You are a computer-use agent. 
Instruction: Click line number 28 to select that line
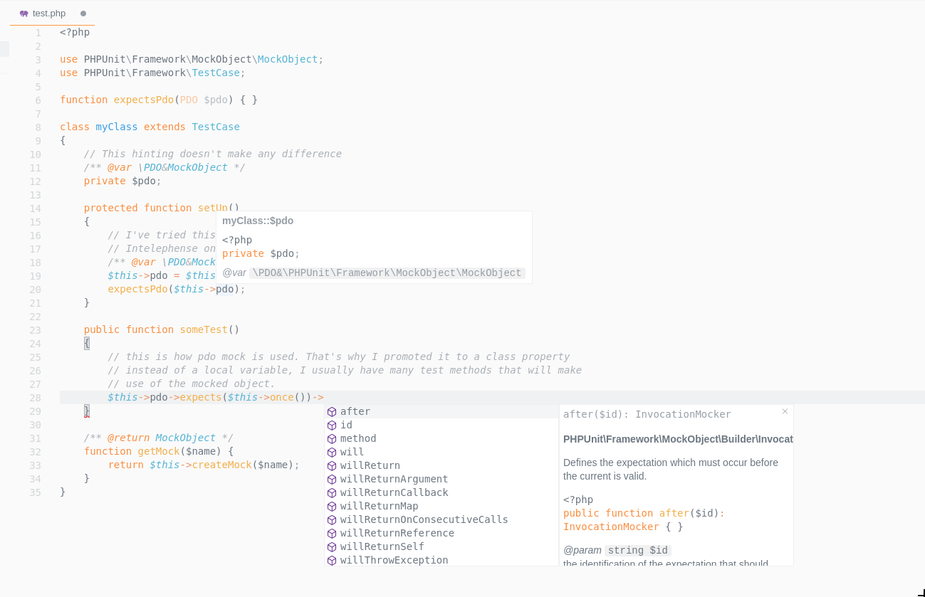(x=35, y=397)
